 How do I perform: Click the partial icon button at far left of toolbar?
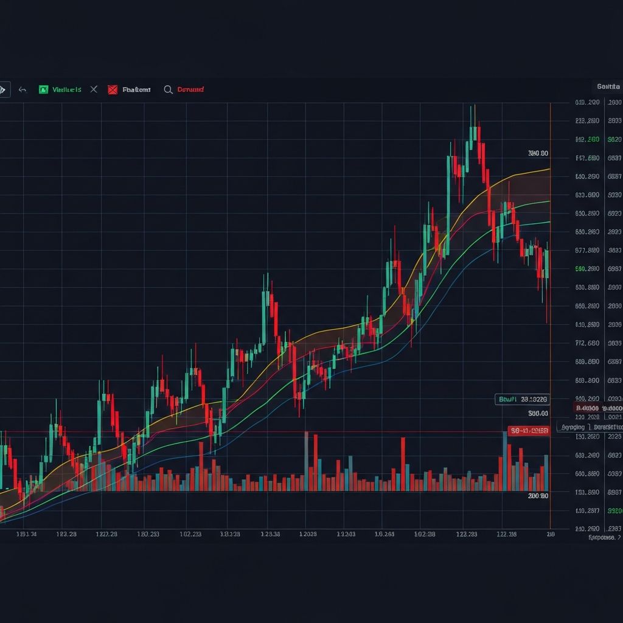(x=3, y=89)
